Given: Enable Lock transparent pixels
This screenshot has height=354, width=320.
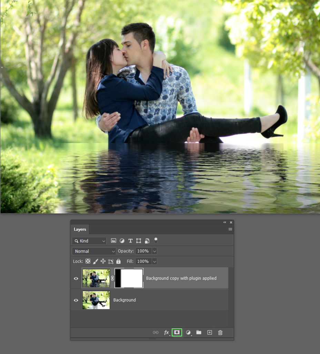Looking at the screenshot, I should [88, 261].
